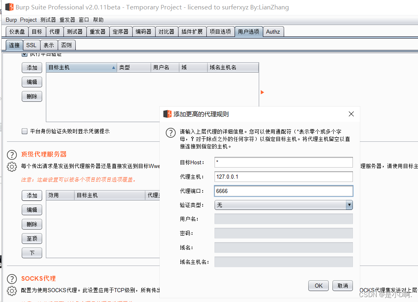The height and width of the screenshot is (302, 418).
Task: Switch to the 编码器 tab
Action: [144, 32]
